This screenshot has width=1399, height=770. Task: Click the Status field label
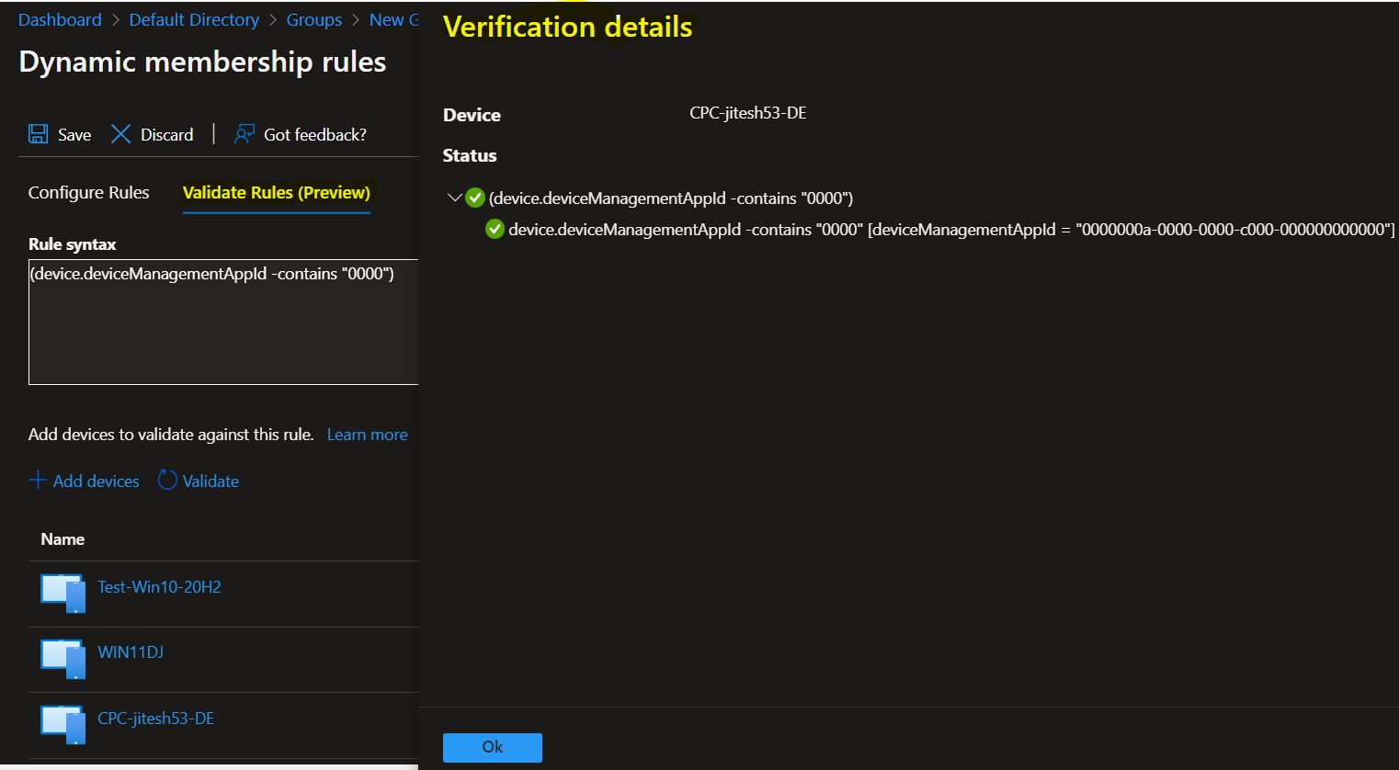tap(470, 155)
